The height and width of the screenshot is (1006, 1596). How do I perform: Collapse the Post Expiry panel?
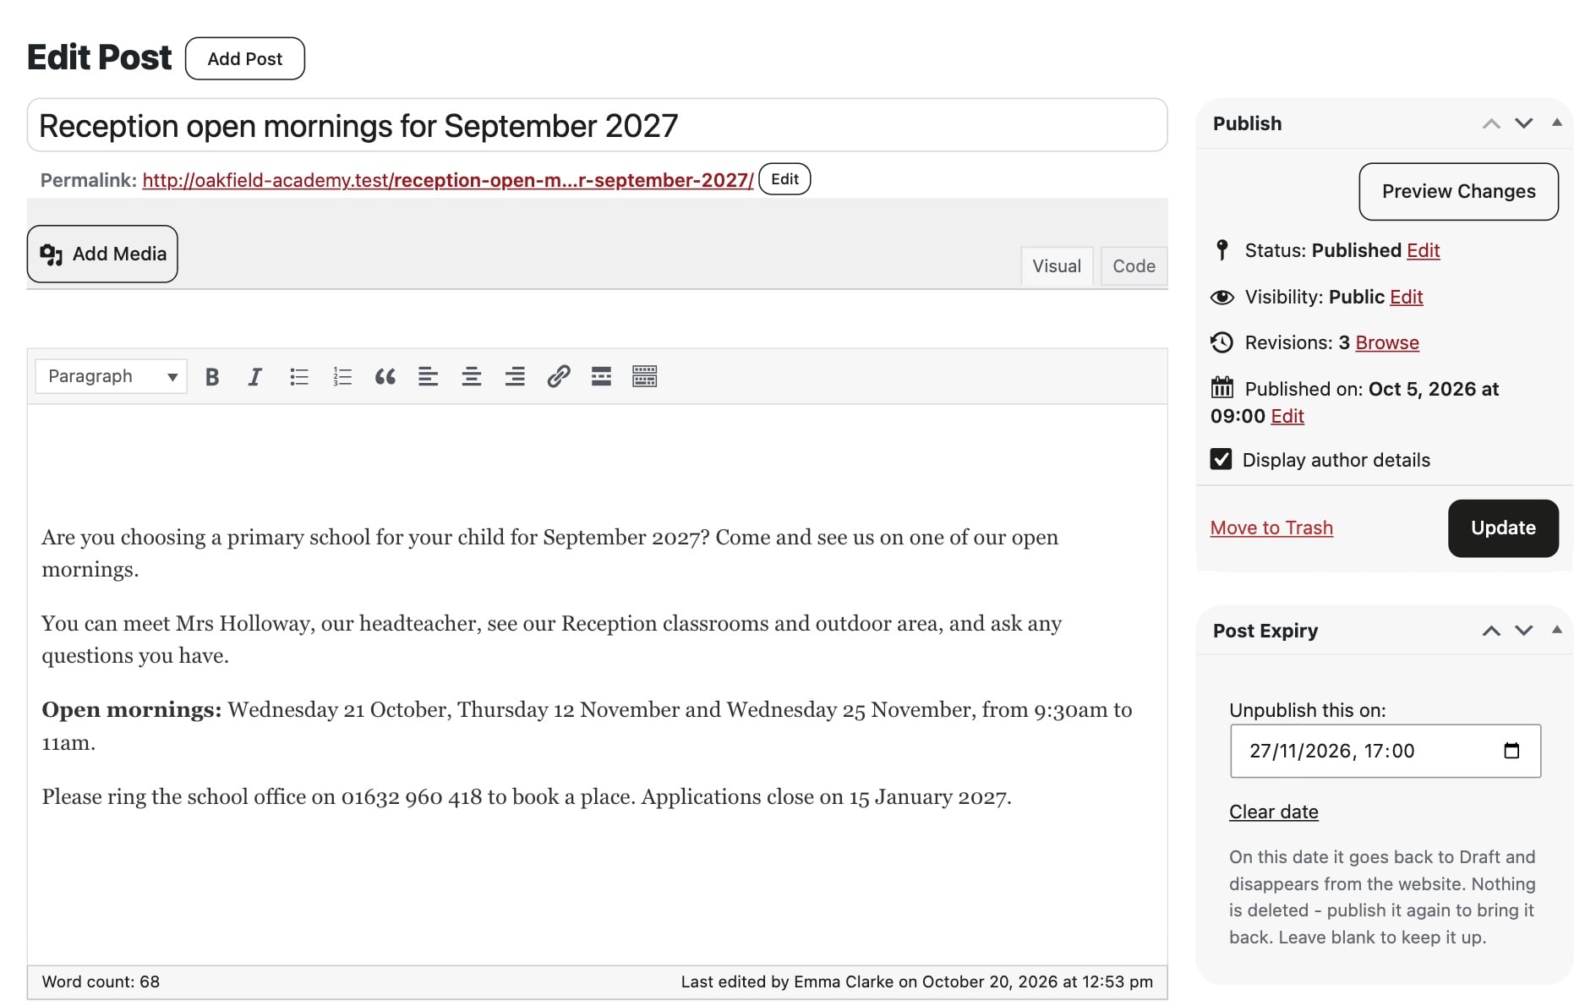pyautogui.click(x=1557, y=630)
